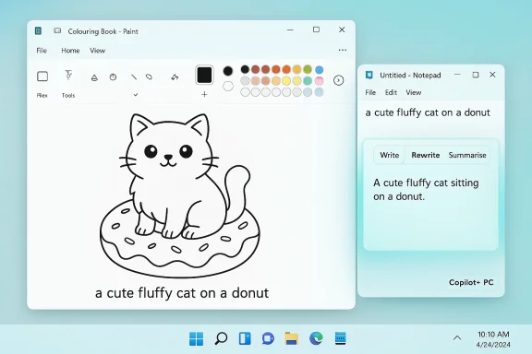Show hidden icons with the tray chevron
This screenshot has width=532, height=354.
point(457,337)
